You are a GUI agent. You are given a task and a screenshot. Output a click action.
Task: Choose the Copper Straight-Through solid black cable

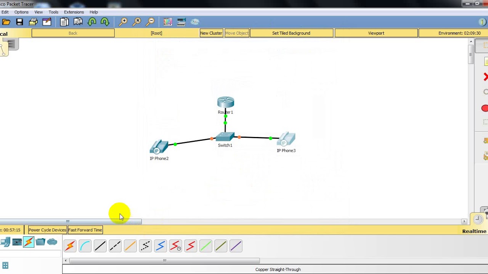pos(100,246)
